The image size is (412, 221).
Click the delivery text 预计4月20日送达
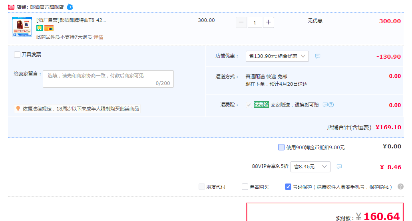coord(288,84)
